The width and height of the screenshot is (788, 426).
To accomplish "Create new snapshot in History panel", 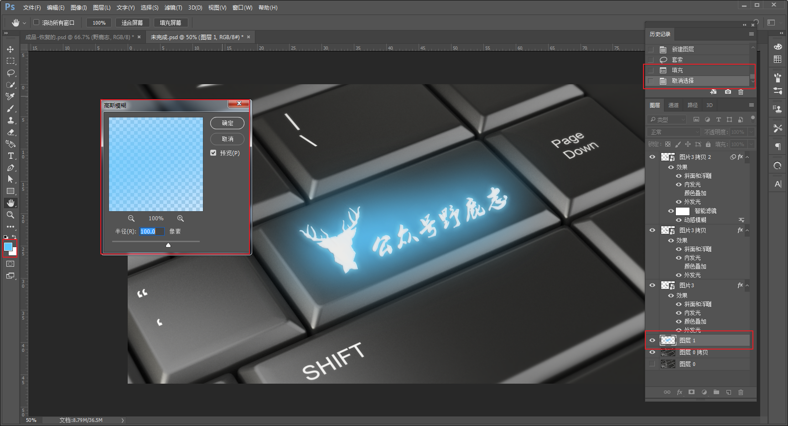I will [728, 92].
